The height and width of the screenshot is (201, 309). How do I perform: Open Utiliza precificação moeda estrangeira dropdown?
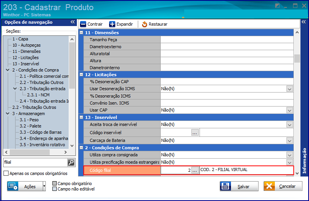coord(290,162)
